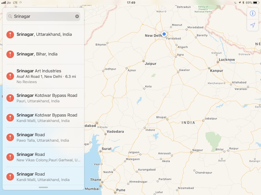
Task: Open the Srinagar Art Industries listing
Action: pos(42,76)
